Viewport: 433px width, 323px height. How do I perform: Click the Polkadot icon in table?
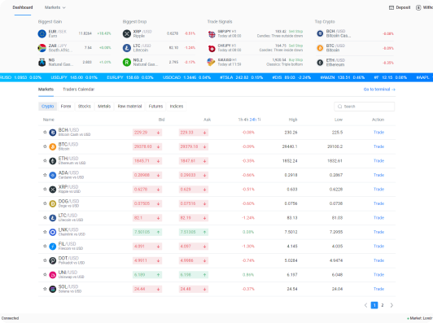[52, 260]
